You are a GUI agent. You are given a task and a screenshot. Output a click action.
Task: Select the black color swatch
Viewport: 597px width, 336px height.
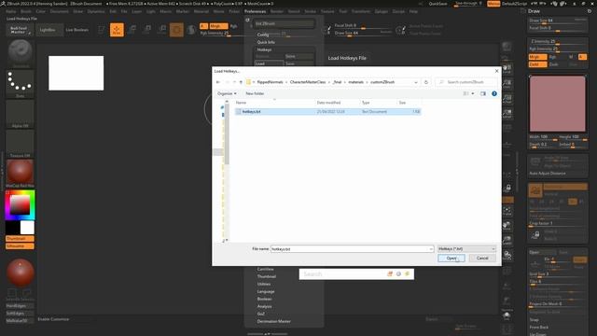tap(12, 228)
